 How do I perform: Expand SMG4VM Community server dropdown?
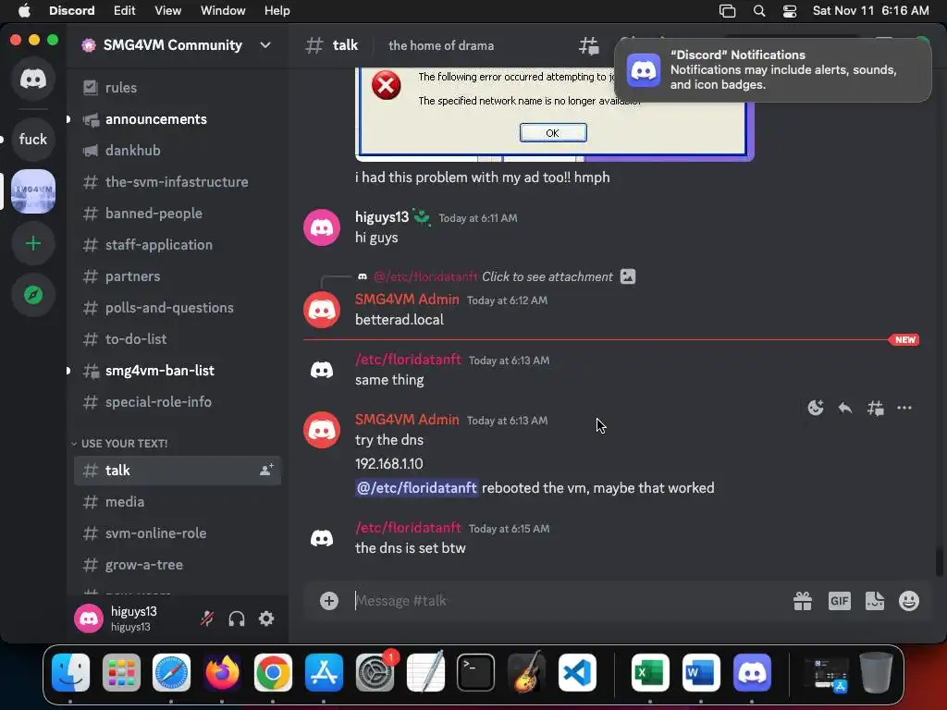265,45
